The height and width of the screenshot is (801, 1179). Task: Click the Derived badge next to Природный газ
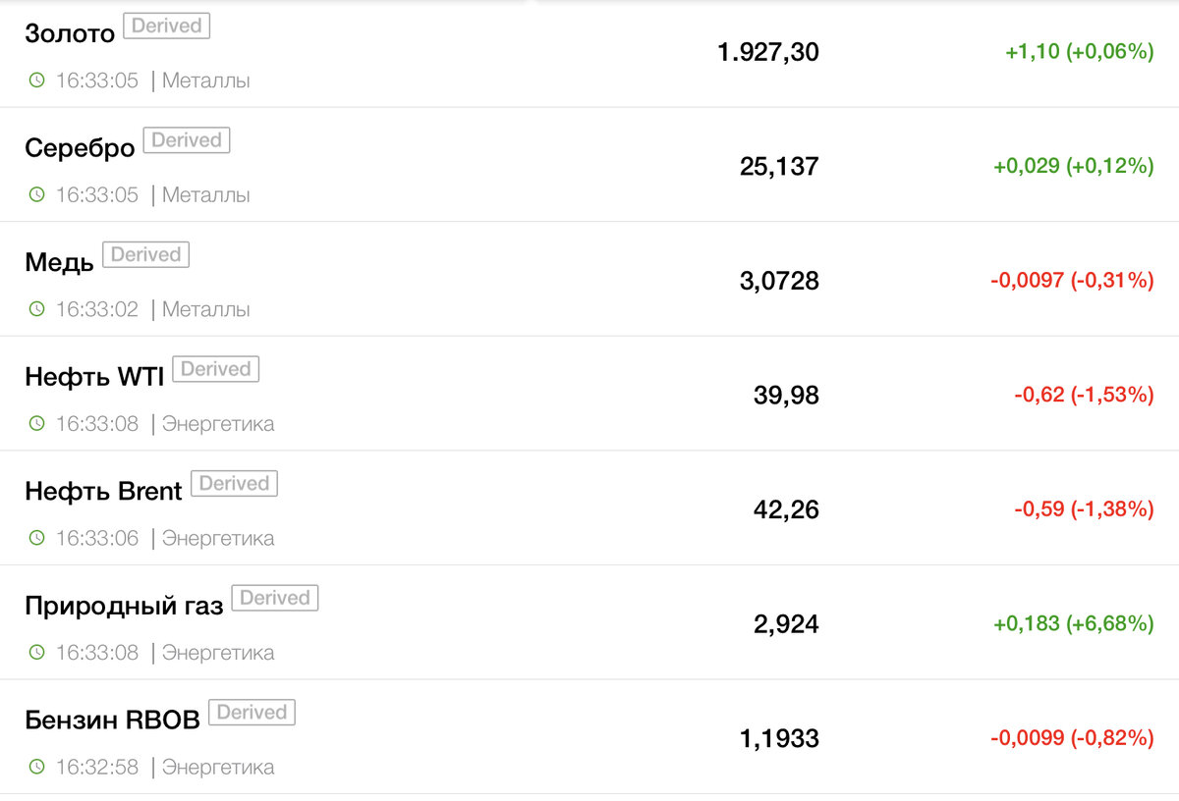(x=275, y=598)
